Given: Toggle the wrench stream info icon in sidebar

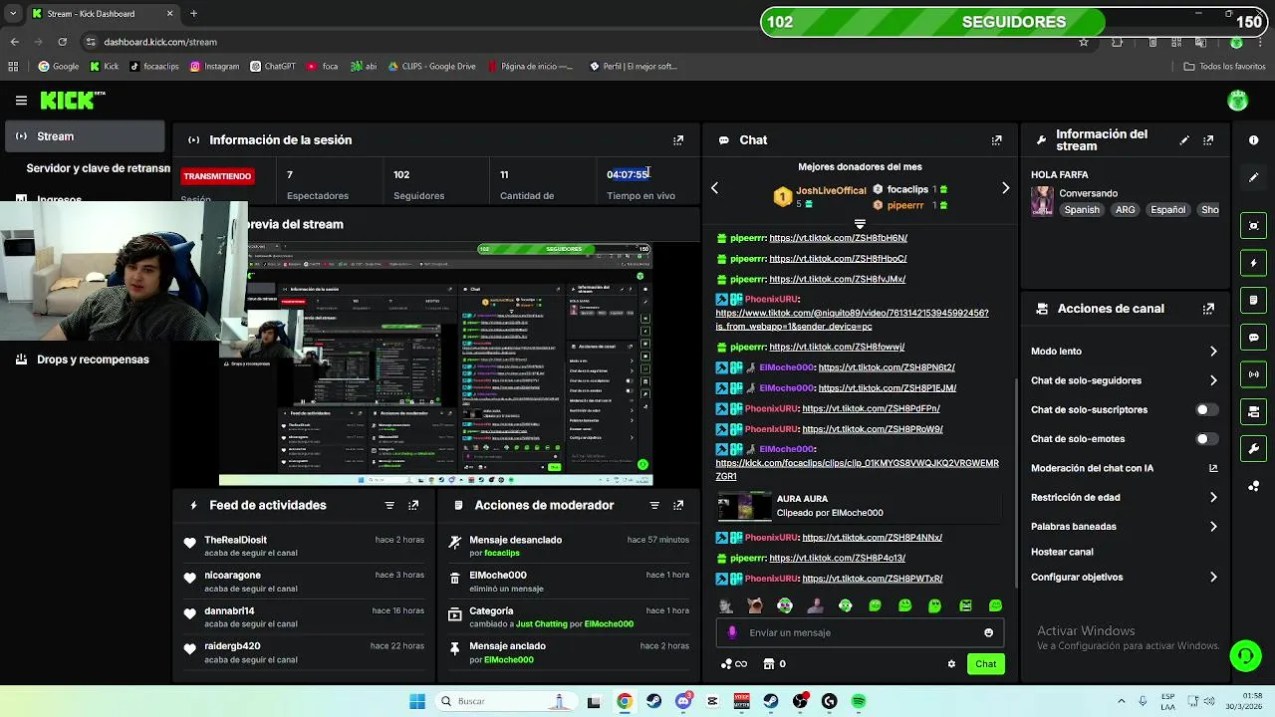Looking at the screenshot, I should pos(1253,449).
